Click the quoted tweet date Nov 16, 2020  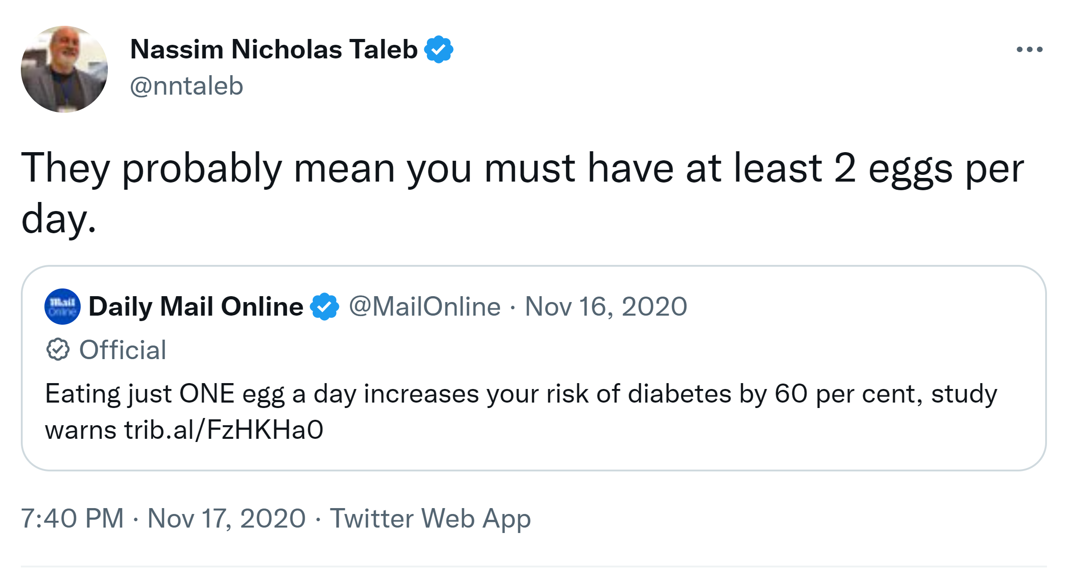tap(606, 307)
